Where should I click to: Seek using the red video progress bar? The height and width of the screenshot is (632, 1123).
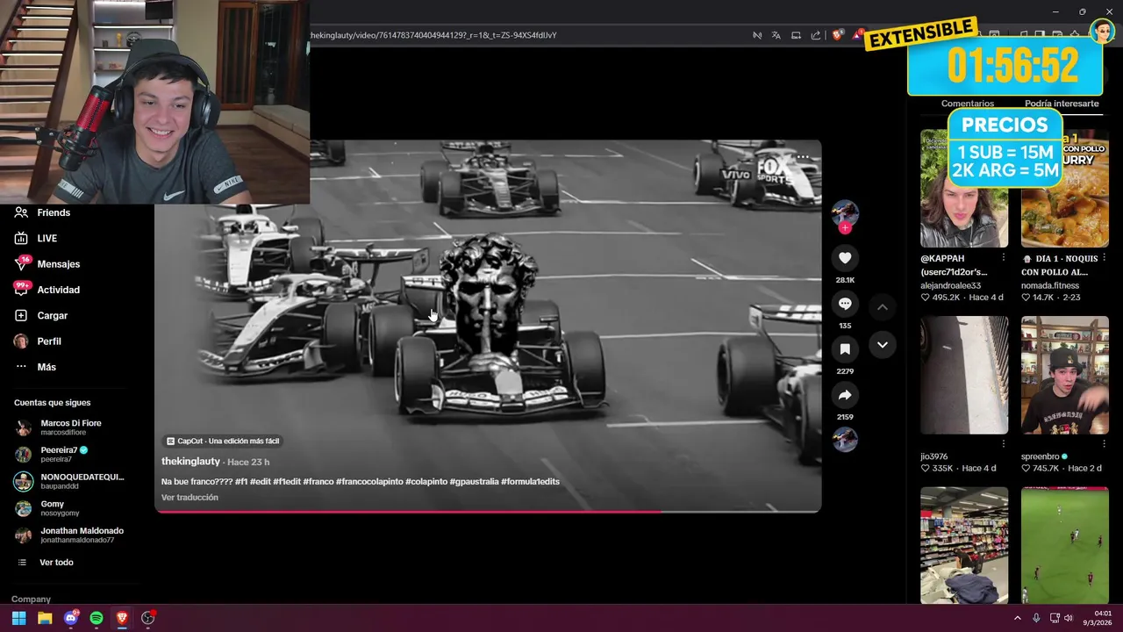tap(488, 511)
